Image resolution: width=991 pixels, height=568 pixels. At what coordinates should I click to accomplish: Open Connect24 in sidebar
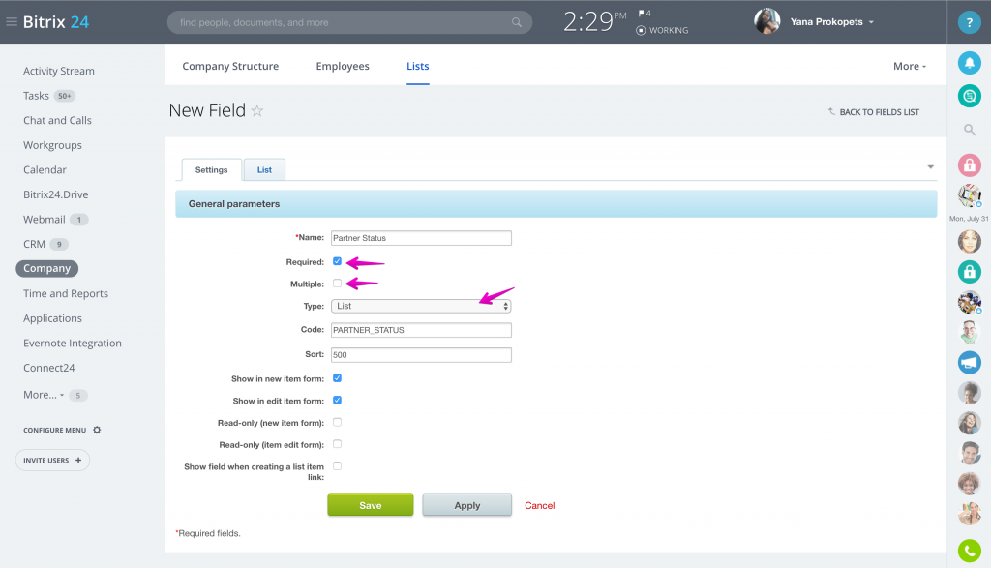[48, 368]
